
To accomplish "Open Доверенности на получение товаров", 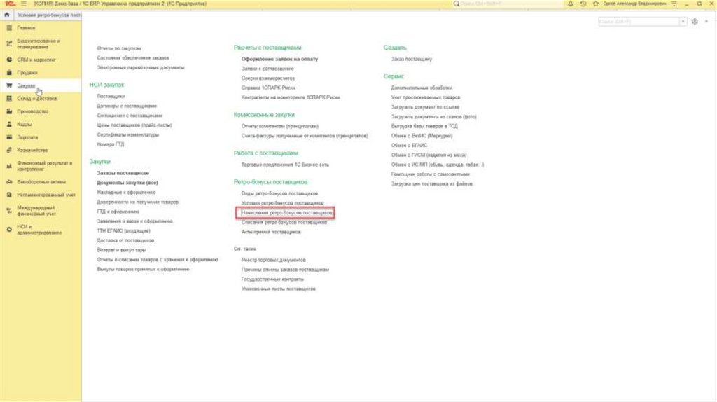I will [x=138, y=202].
